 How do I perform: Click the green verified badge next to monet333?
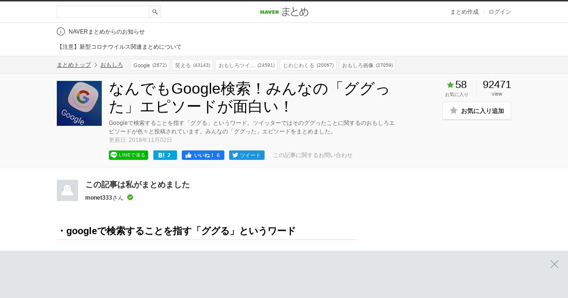pyautogui.click(x=130, y=197)
